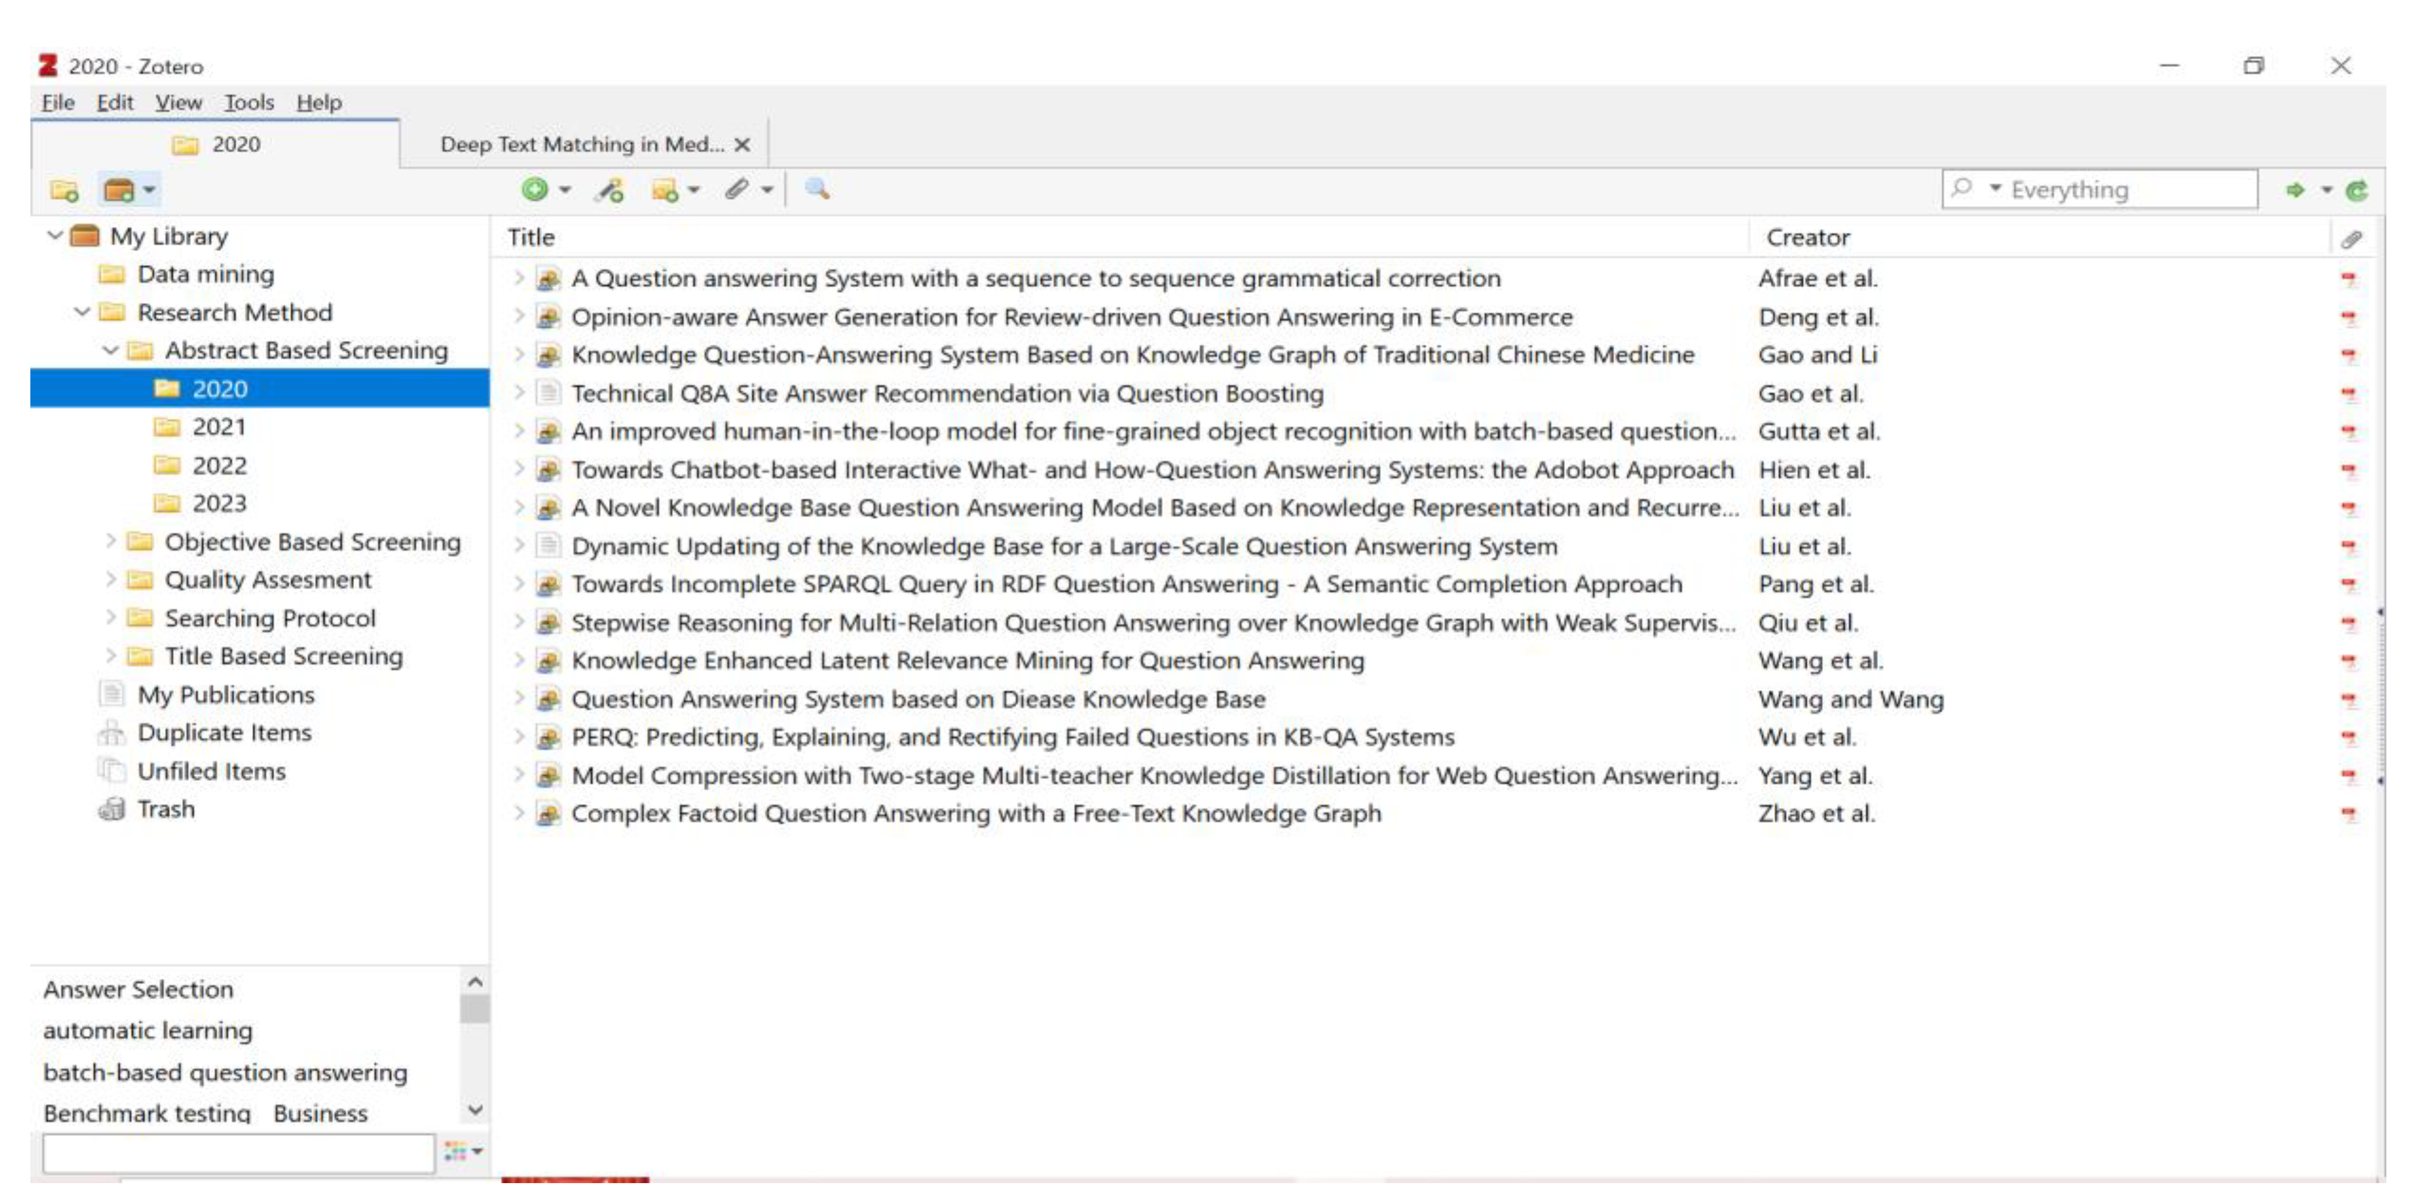Create a new collection
The width and height of the screenshot is (2418, 1204).
coord(64,190)
